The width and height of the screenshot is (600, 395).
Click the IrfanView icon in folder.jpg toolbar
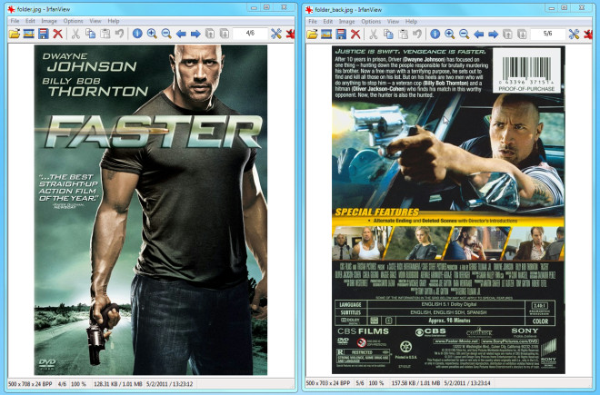click(290, 34)
